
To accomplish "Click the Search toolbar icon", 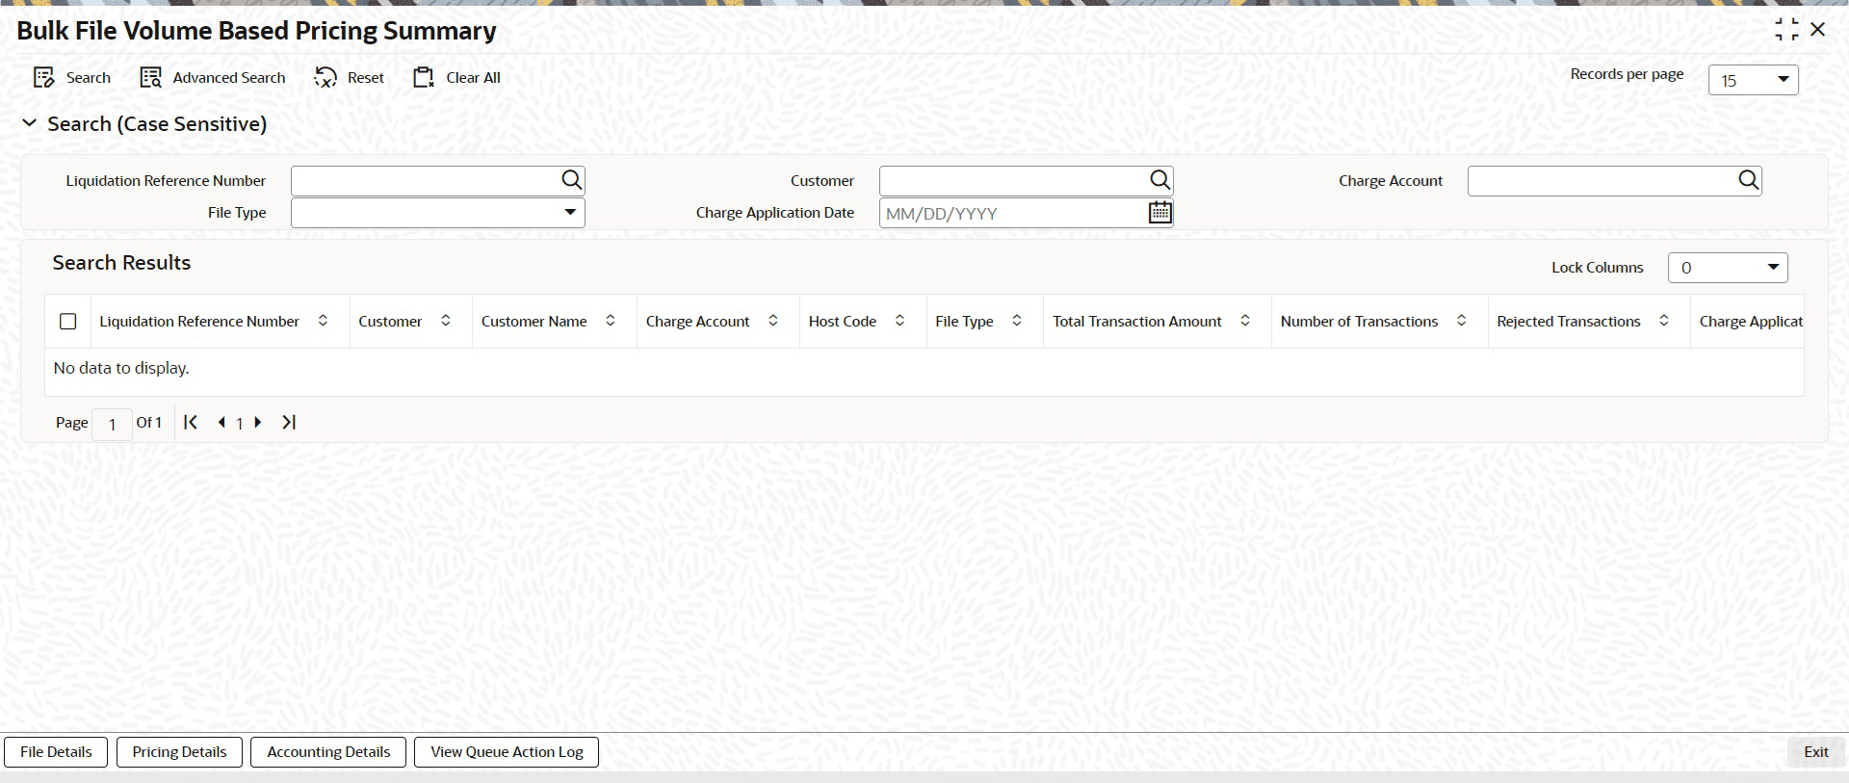I will pyautogui.click(x=43, y=78).
